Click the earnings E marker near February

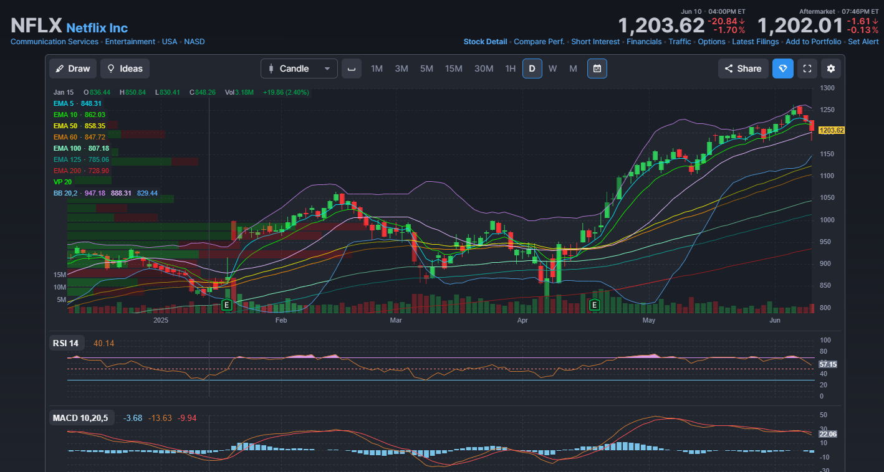point(226,304)
